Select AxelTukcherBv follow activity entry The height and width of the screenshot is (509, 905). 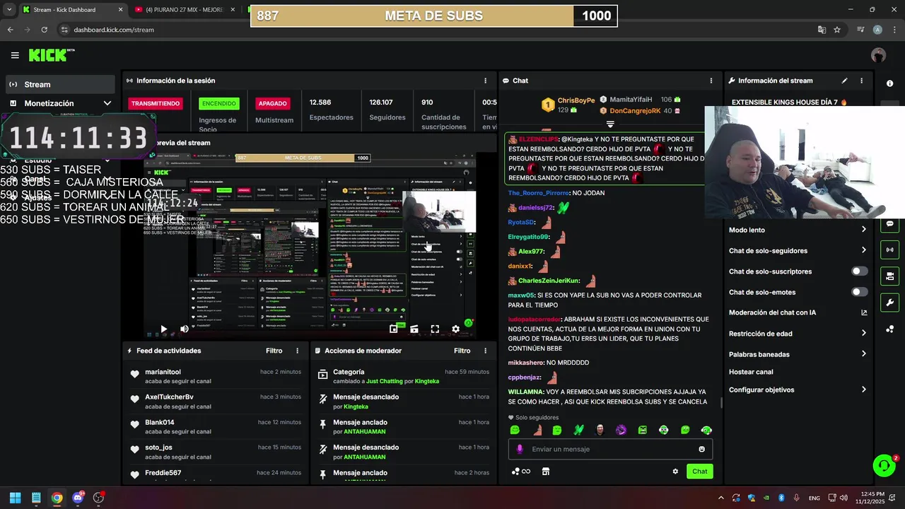214,402
